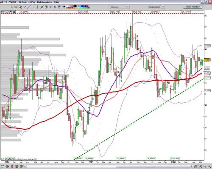Image resolution: width=212 pixels, height=169 pixels.
Task: Click the paint bucket icon beside the color palette
Action: point(64,7)
